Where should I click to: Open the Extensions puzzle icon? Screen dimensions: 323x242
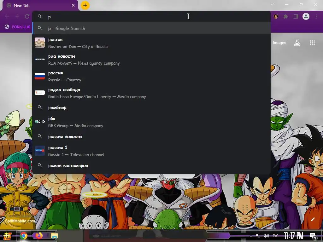tap(286, 16)
